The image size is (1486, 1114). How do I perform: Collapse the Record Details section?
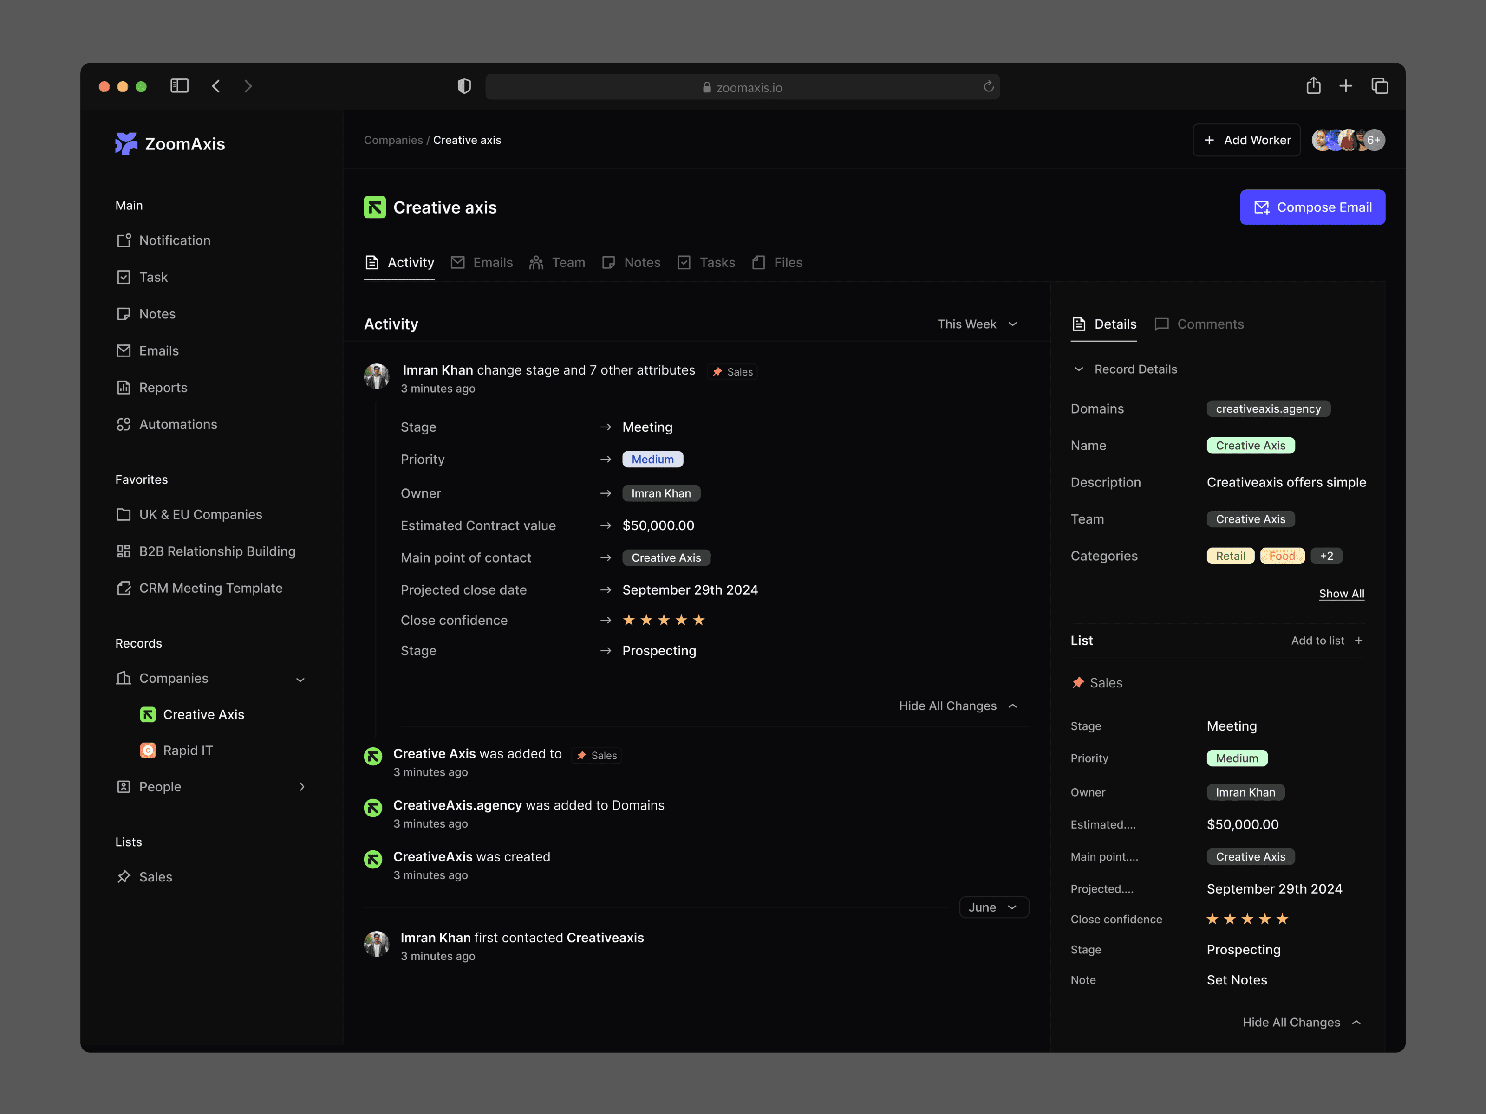[1078, 369]
